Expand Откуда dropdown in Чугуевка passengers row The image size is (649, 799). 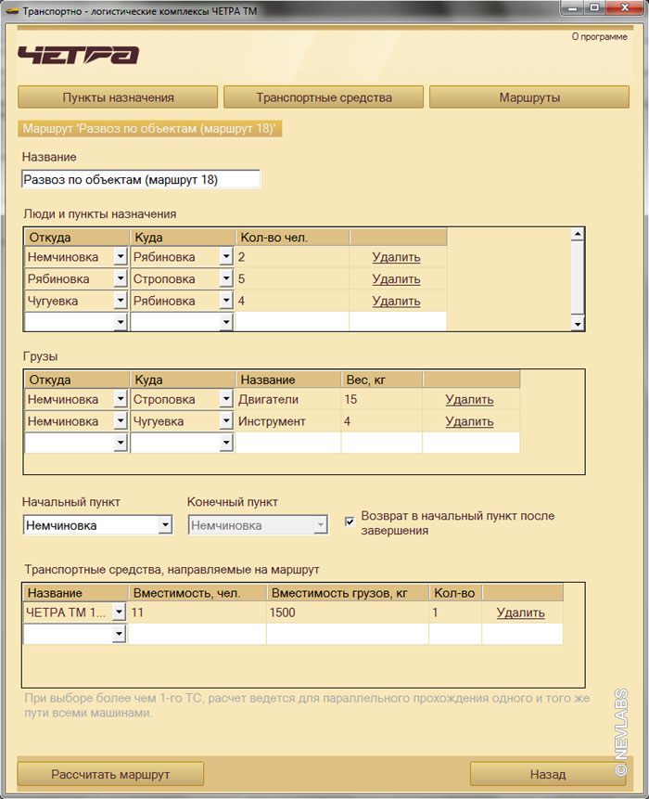[x=121, y=302]
